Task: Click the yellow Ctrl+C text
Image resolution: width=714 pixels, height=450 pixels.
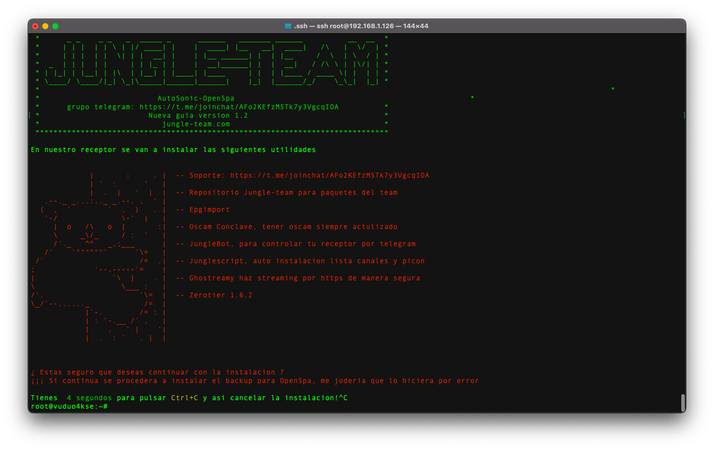Action: pyautogui.click(x=184, y=398)
